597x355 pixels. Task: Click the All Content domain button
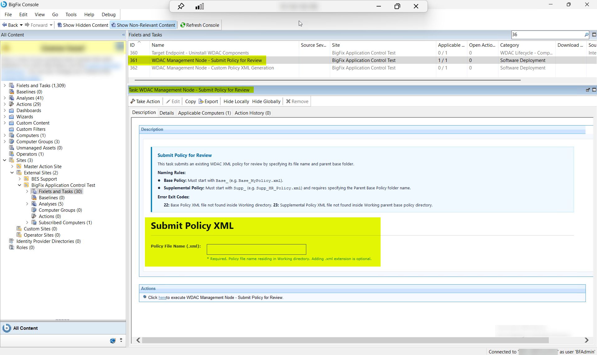(63, 328)
